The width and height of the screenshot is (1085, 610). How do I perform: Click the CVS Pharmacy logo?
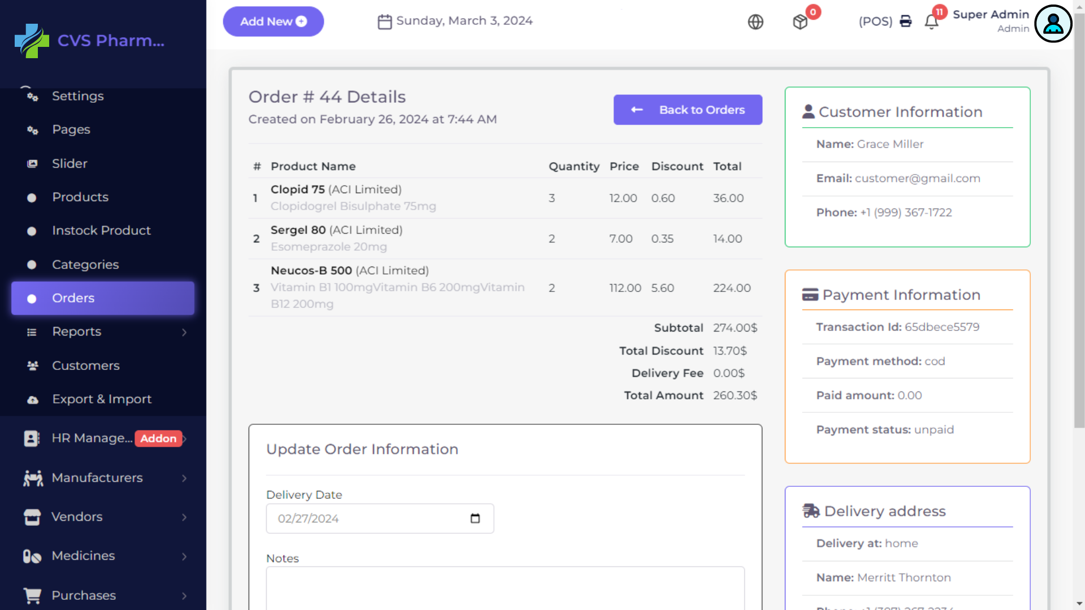[x=32, y=41]
